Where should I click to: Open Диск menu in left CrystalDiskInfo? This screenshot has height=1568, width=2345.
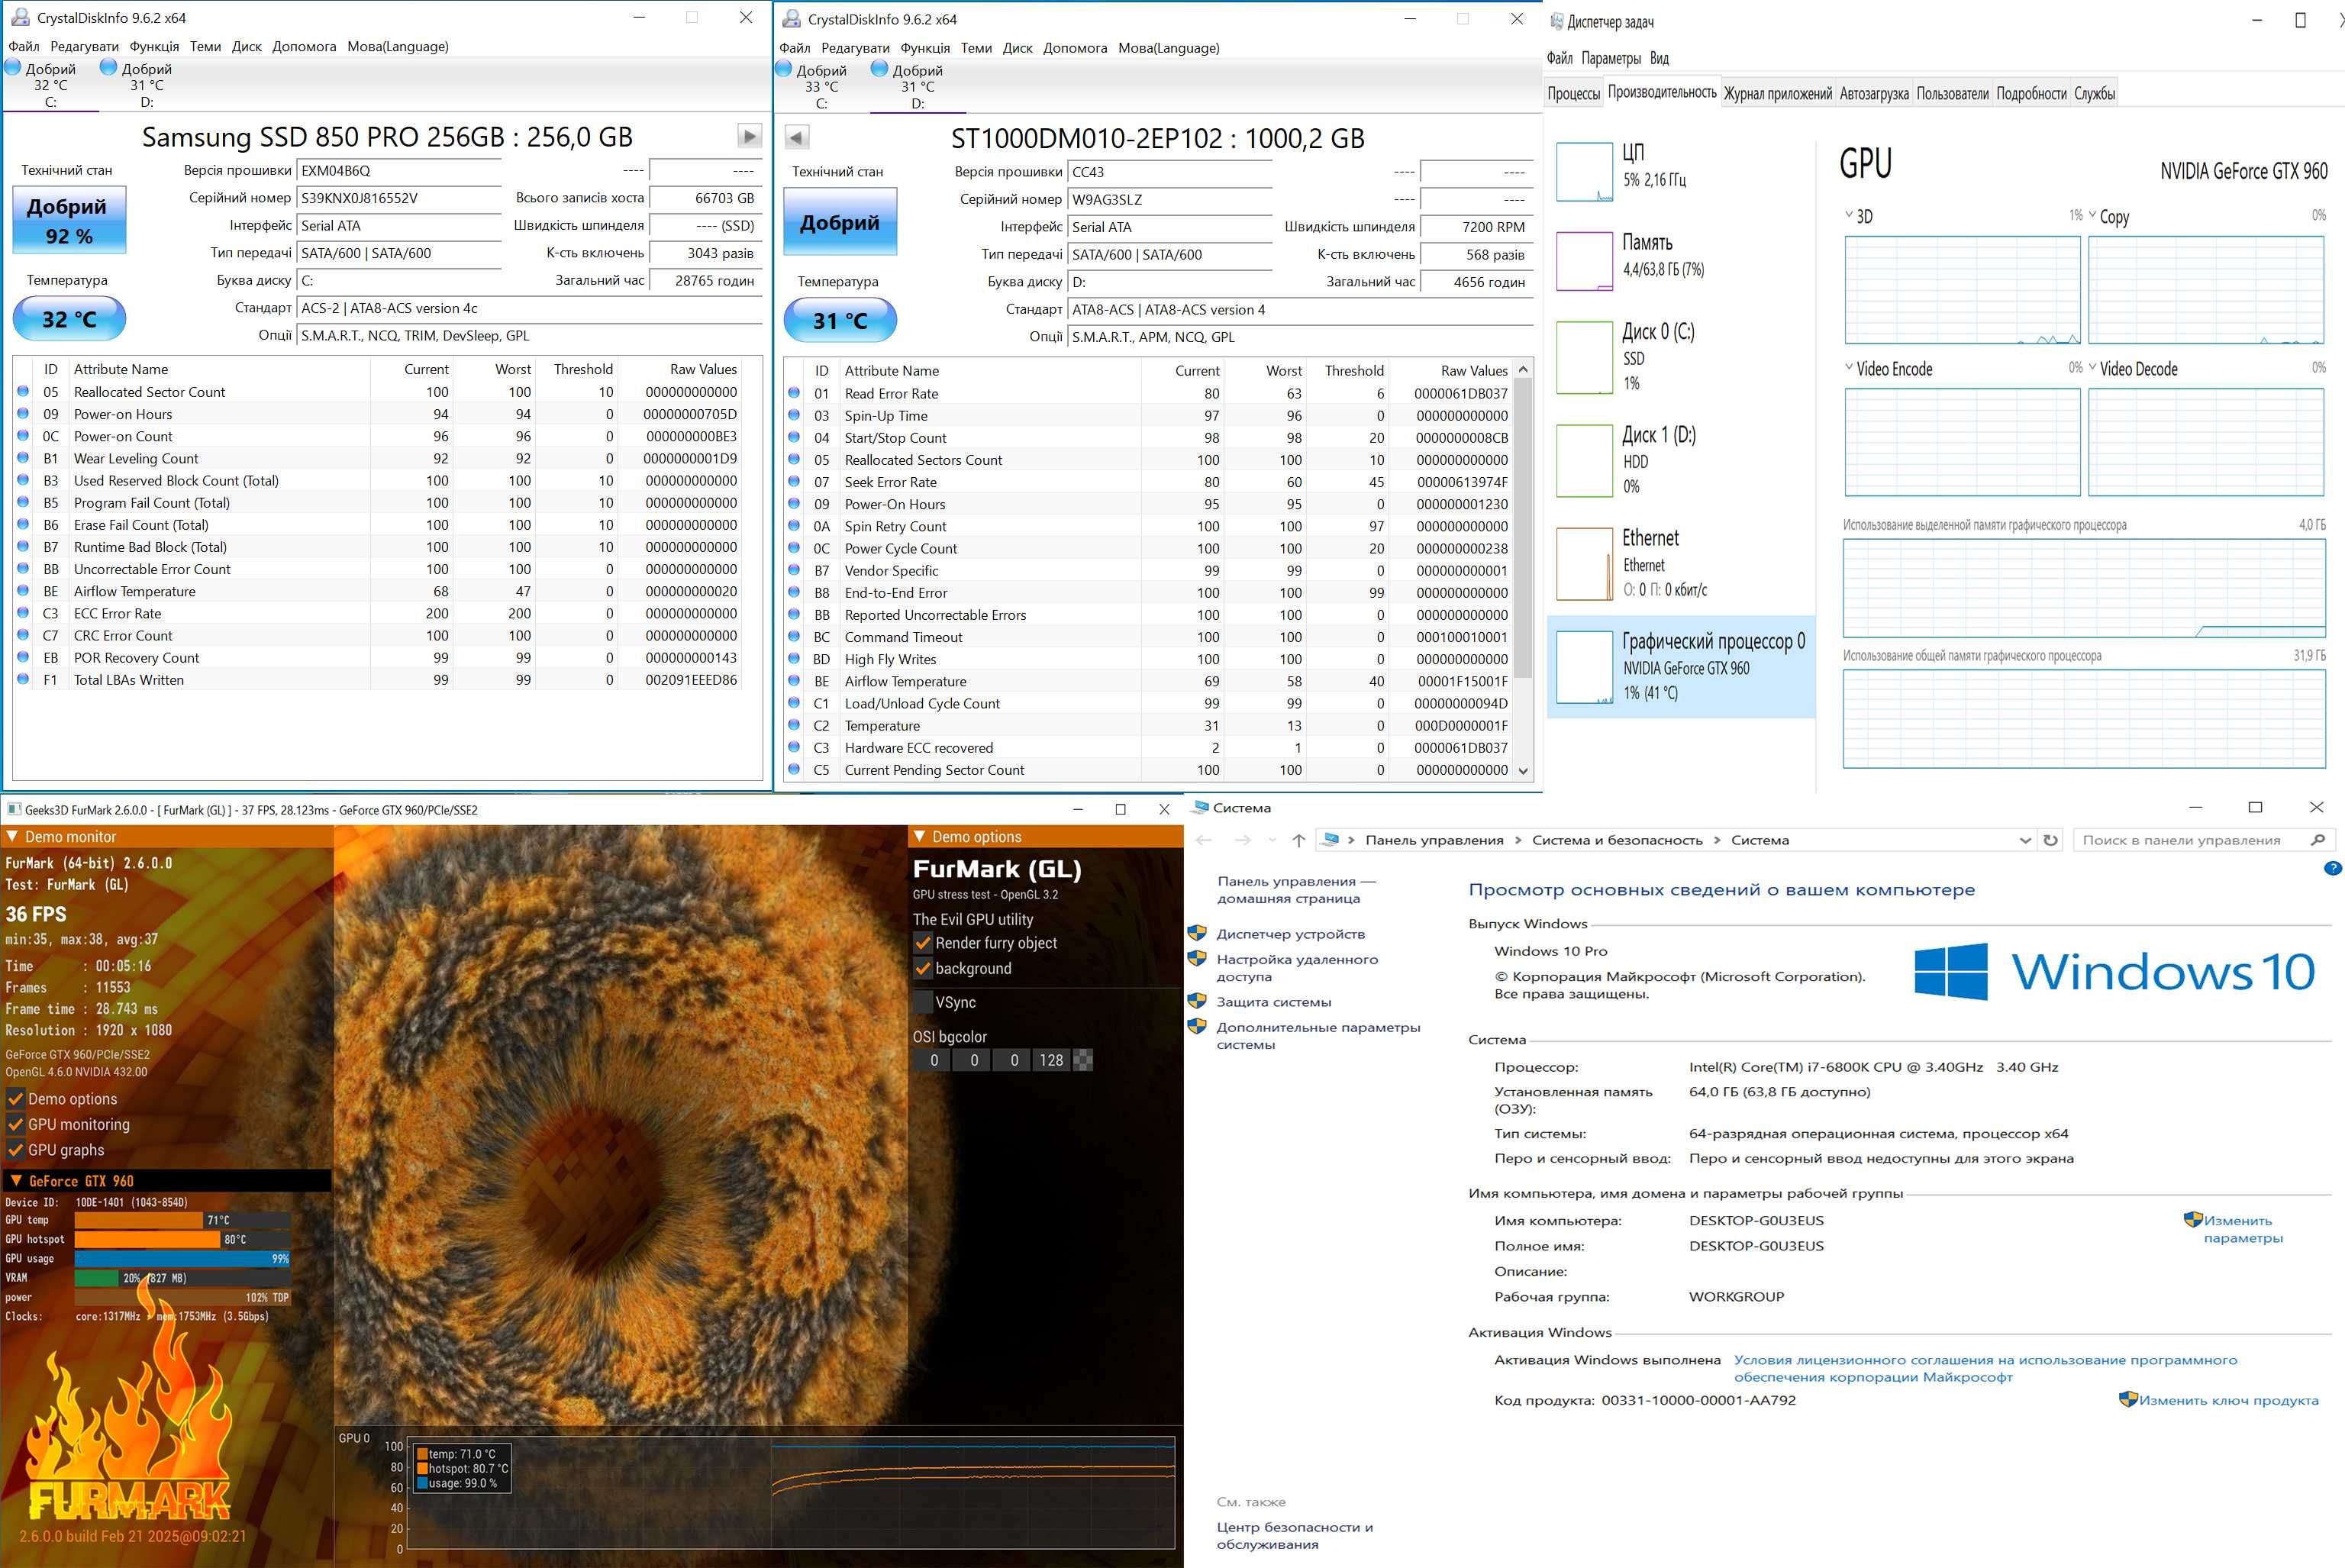point(246,46)
